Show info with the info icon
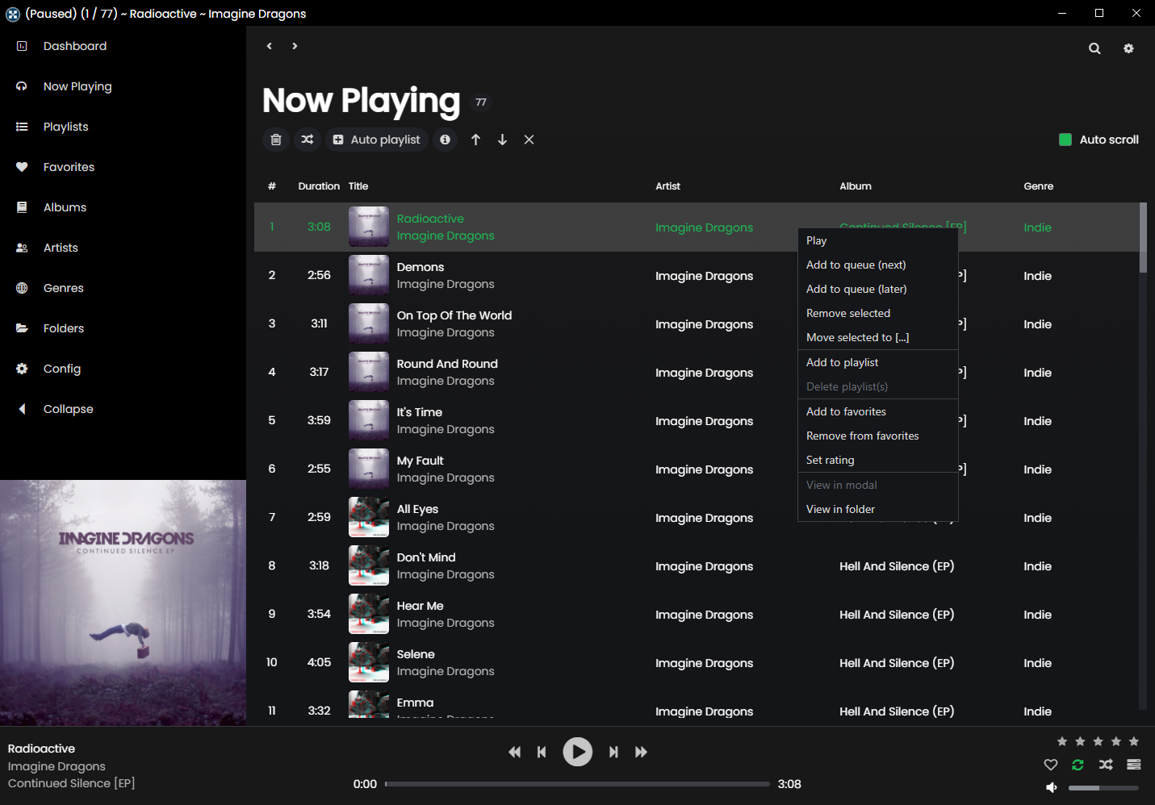1155x805 pixels. 445,140
